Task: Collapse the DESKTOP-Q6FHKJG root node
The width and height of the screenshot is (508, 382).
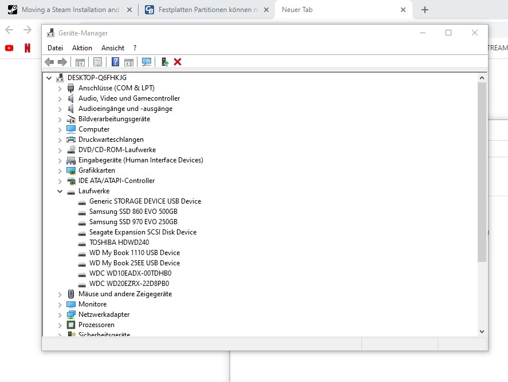Action: click(49, 78)
